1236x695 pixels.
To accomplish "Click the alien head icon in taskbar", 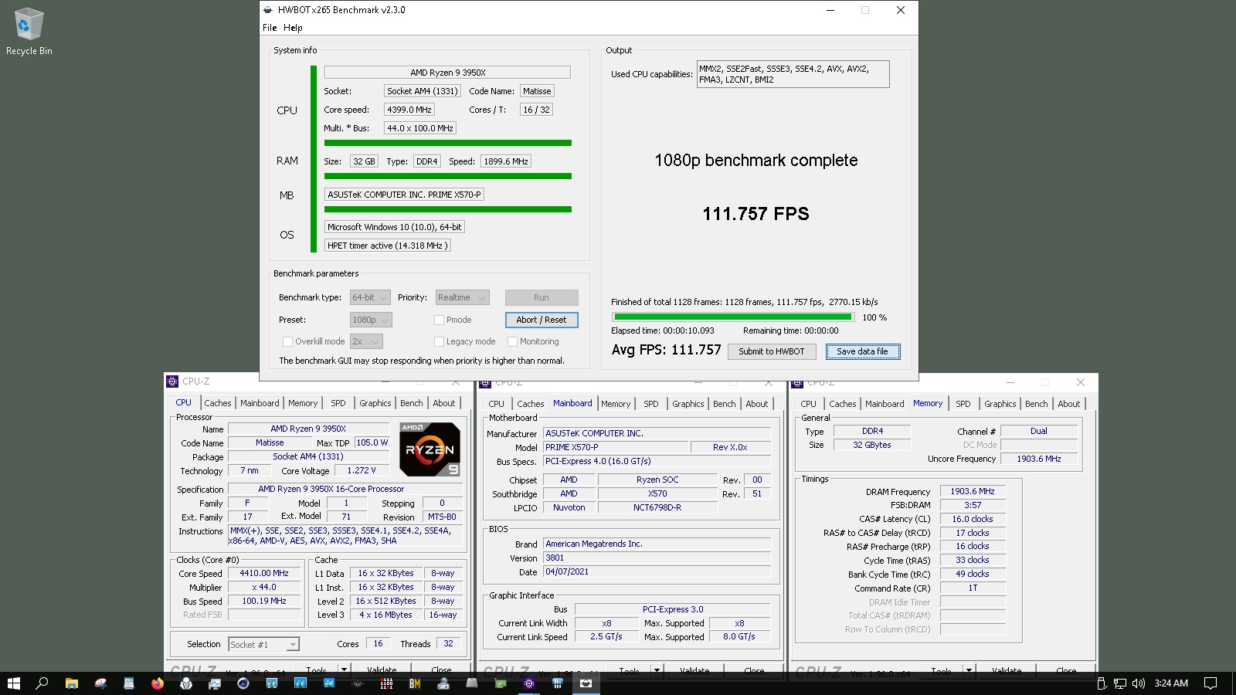I will pyautogui.click(x=186, y=683).
